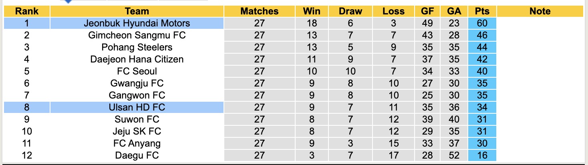Image resolution: width=588 pixels, height=165 pixels.
Task: Select the Jeonbuk Hyundai Motors team name
Action: click(x=137, y=23)
